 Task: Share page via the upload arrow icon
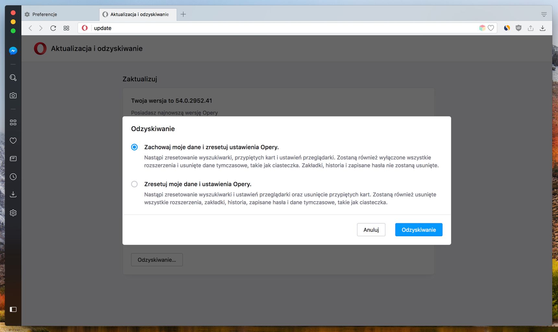[531, 28]
